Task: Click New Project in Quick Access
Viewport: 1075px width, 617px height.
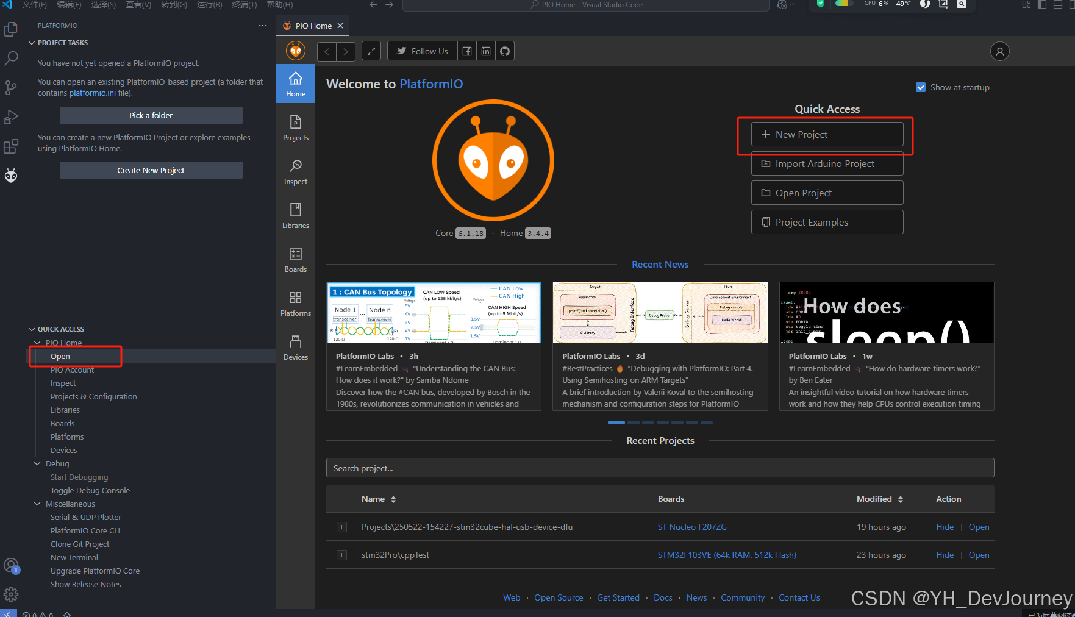Action: [827, 134]
